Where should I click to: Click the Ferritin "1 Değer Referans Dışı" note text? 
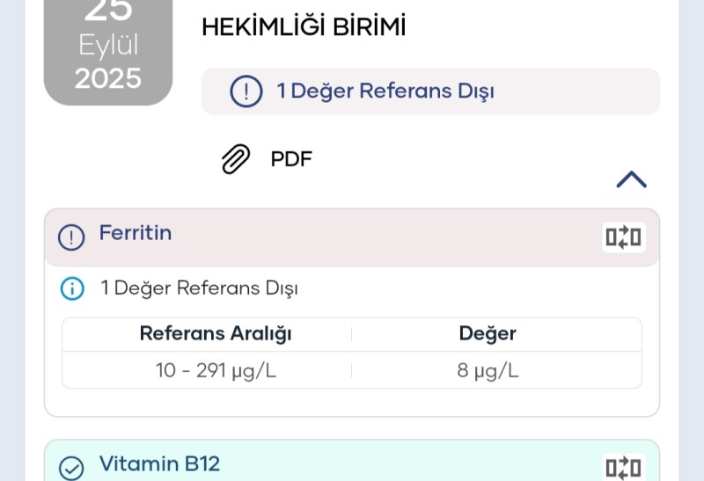(199, 288)
